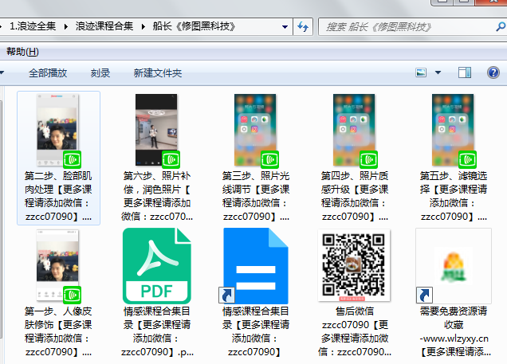Click green video badge on 第三步 thumbnail

(269, 159)
